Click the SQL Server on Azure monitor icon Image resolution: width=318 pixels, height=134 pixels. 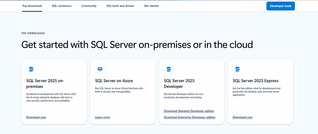click(100, 69)
